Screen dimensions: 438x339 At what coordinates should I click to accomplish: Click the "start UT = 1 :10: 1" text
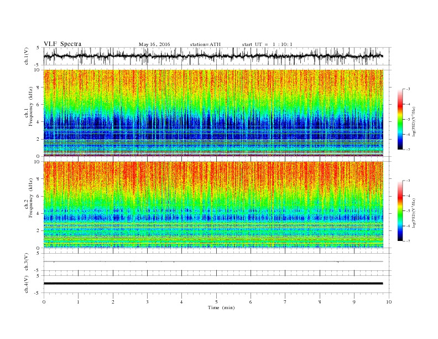267,44
